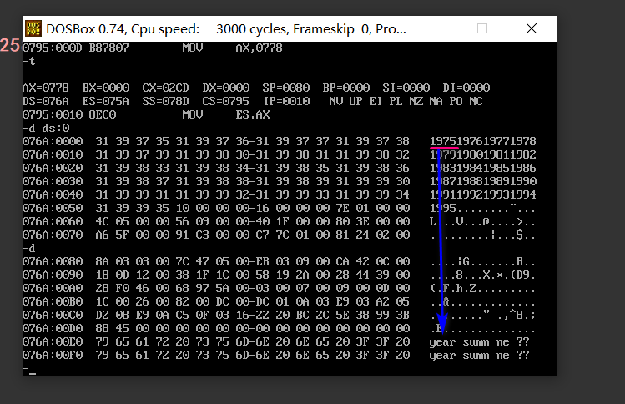Click the flags text 'NV UP EI PL'
Image resolution: width=625 pixels, height=404 pixels.
pyautogui.click(x=365, y=101)
